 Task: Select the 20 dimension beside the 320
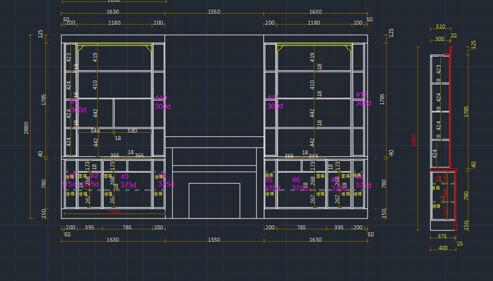tap(454, 36)
